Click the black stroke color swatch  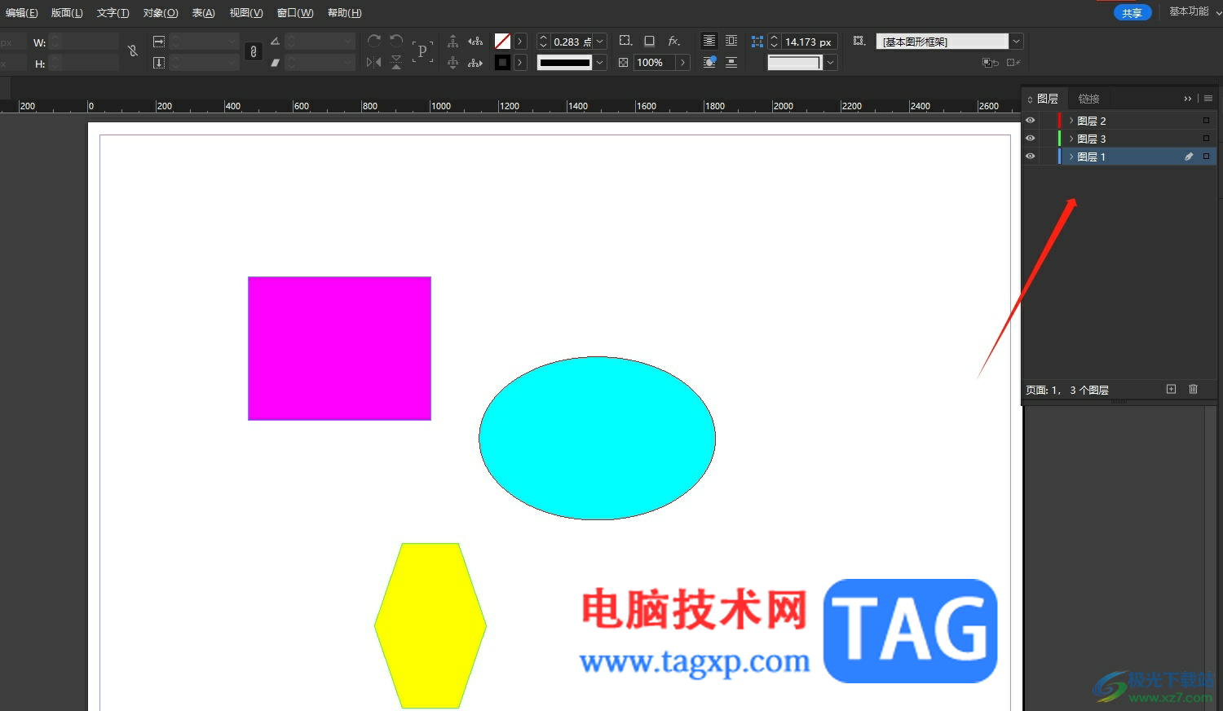coord(502,62)
